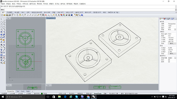
Task: Open the Front viewport title dropdown arrow
Action: 11,85
